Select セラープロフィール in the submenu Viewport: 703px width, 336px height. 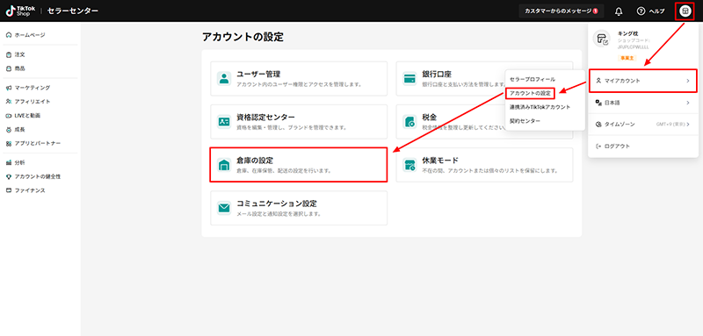pos(533,79)
